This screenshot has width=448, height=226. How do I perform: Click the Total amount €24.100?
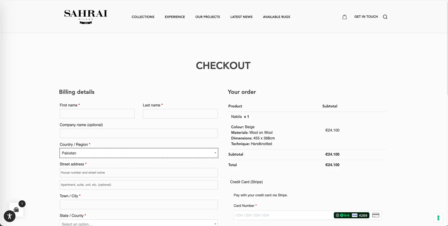(332, 165)
